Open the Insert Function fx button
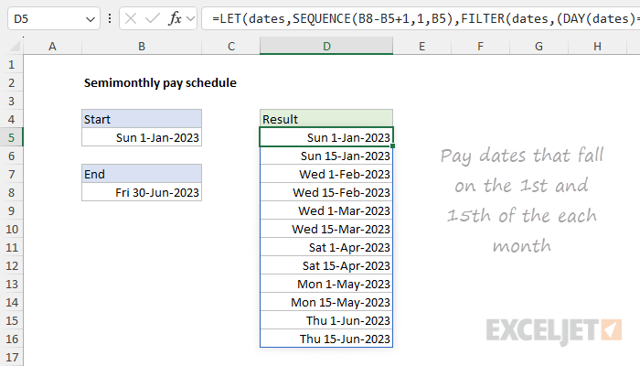The image size is (640, 366). (x=175, y=18)
